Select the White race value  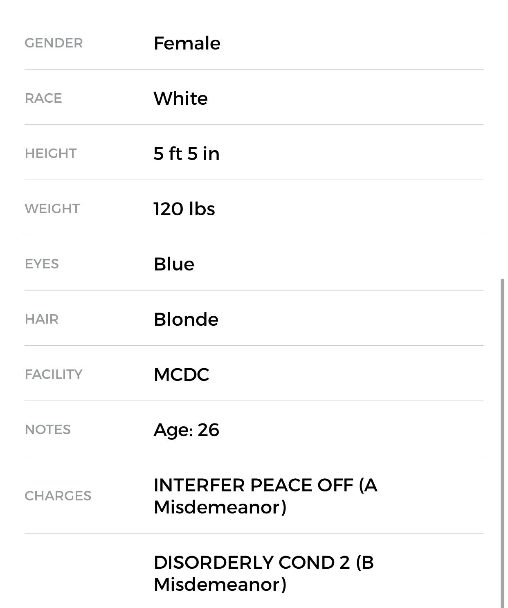click(x=180, y=98)
